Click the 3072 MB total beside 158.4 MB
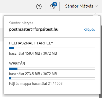Screen dimensions: 102x98 click(x=50, y=54)
